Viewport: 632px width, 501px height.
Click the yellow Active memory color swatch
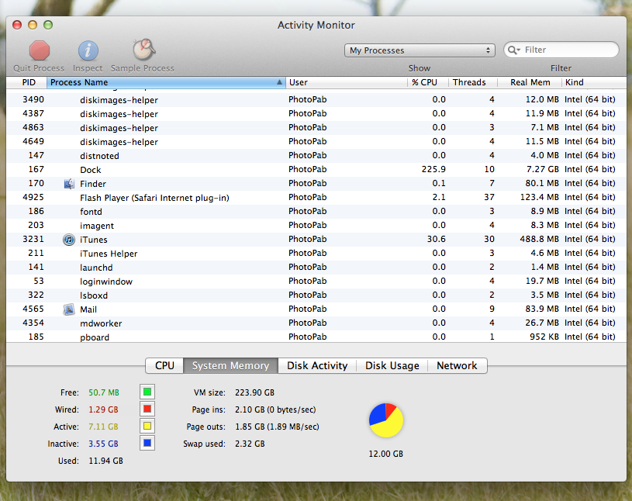[x=147, y=426]
